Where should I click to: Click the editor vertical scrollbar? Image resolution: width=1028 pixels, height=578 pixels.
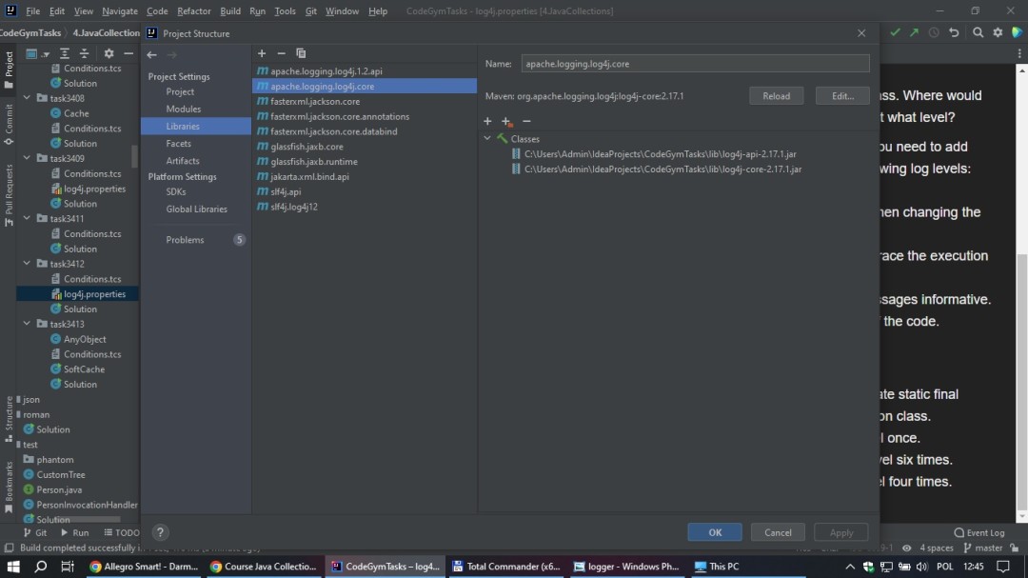(x=1021, y=384)
